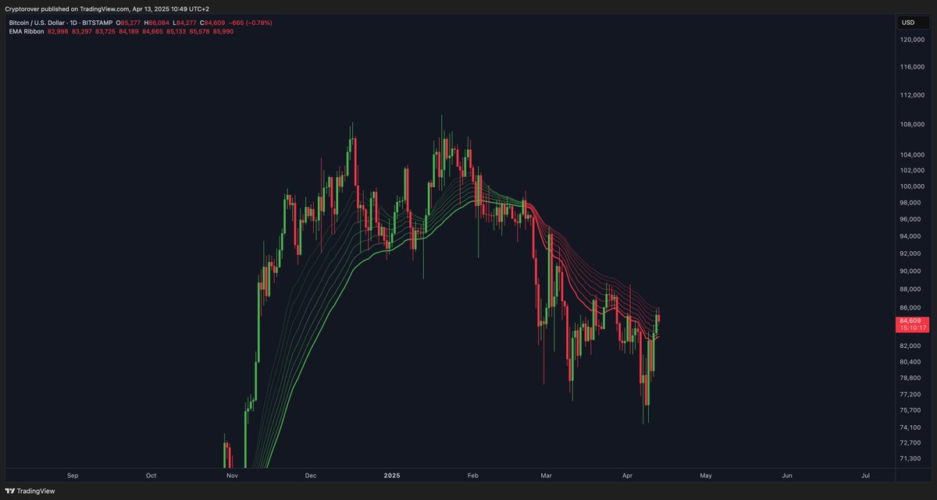The width and height of the screenshot is (937, 500).
Task: Click the Sep label on time axis
Action: click(x=73, y=475)
